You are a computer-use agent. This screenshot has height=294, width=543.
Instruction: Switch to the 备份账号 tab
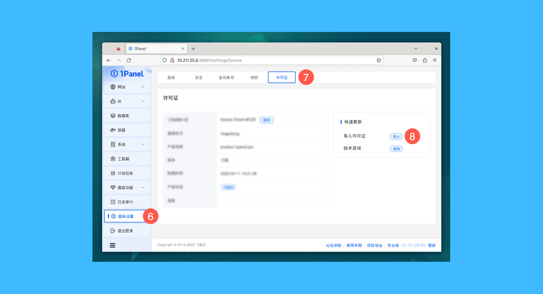(x=226, y=78)
